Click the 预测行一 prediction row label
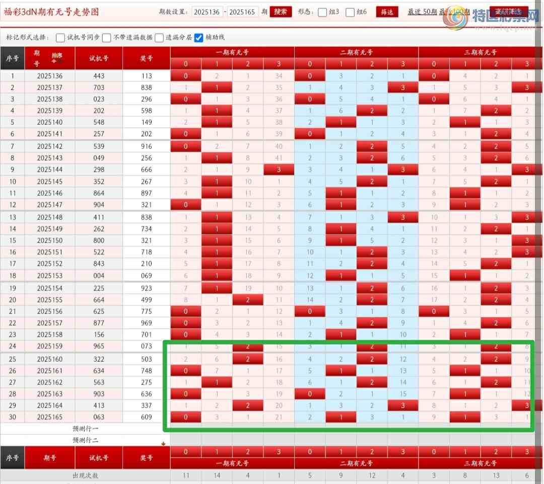The height and width of the screenshot is (484, 544). [85, 429]
